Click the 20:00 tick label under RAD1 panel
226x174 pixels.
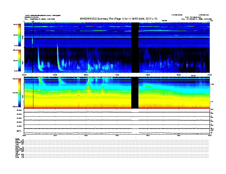pos(179,75)
